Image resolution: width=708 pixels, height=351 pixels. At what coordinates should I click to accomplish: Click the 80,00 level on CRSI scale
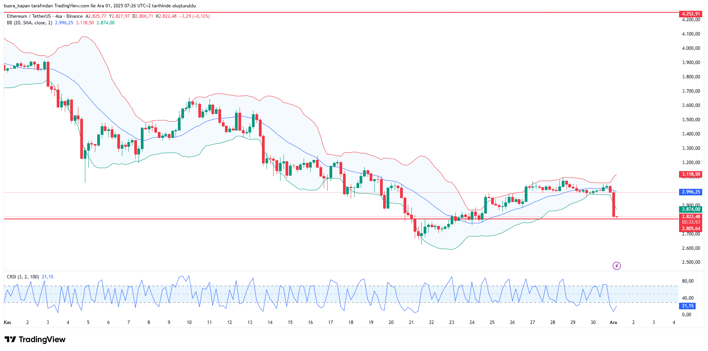(x=688, y=281)
